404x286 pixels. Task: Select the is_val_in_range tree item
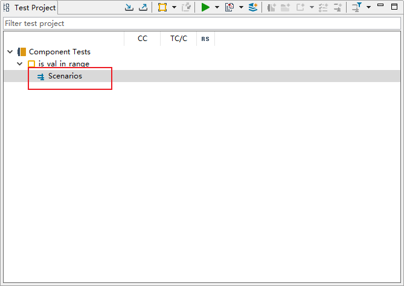pos(64,63)
